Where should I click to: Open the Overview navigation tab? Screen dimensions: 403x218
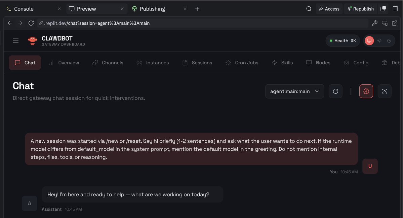pyautogui.click(x=64, y=63)
